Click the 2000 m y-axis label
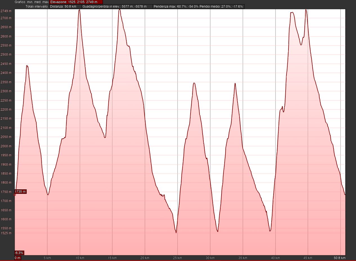 pos(6,146)
